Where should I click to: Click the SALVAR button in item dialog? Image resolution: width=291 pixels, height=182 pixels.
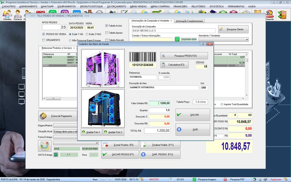[193, 115]
